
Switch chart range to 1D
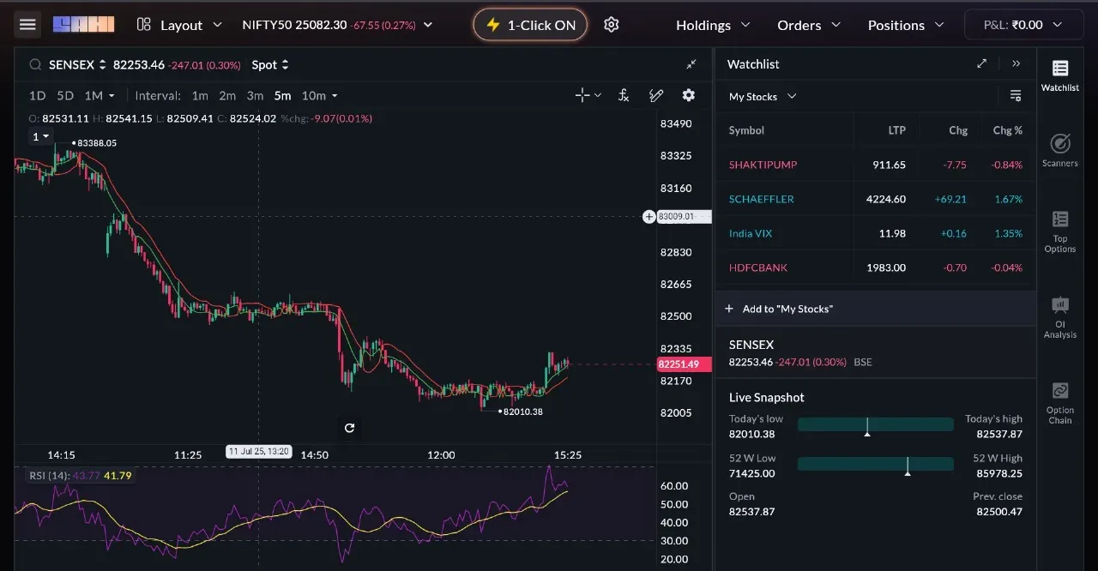click(37, 95)
